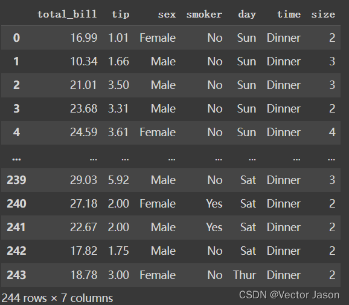Select the smoker column header
Screen dimensions: 349x305
[x=204, y=15]
